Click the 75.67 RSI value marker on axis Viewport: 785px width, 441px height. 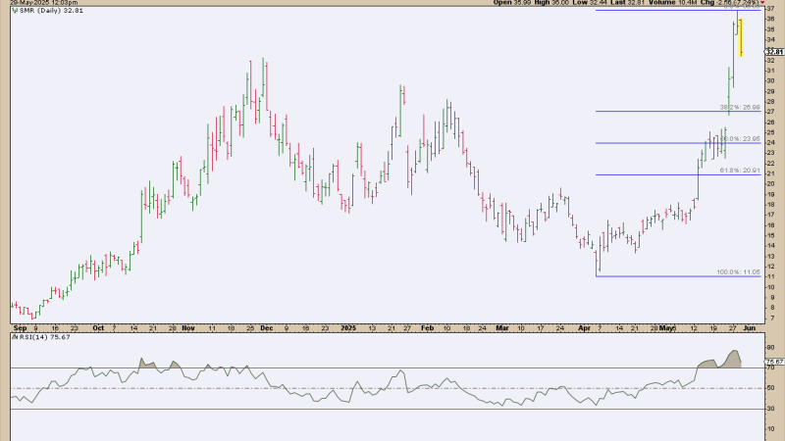tap(774, 362)
